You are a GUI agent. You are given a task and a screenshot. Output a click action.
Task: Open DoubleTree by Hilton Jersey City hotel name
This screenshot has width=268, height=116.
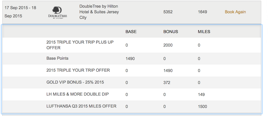coord(99,12)
